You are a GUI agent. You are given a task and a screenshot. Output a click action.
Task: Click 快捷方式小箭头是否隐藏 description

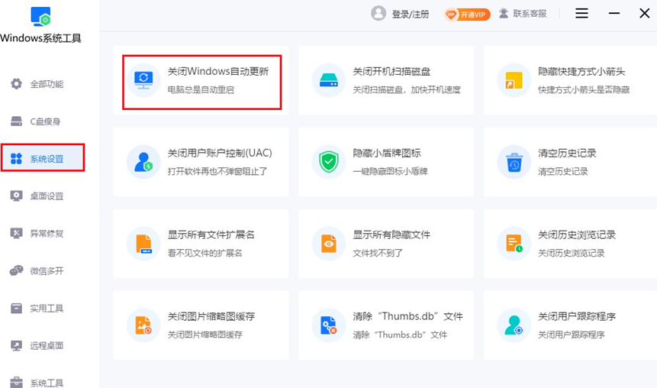pyautogui.click(x=584, y=90)
